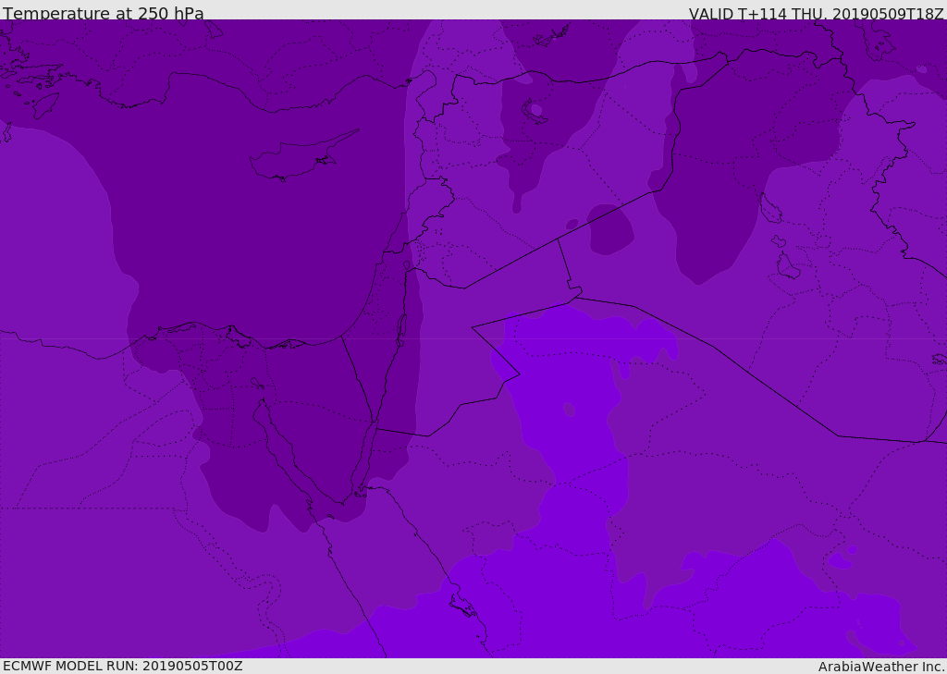The image size is (947, 674).
Task: Click the 'Temperature at 250 hPa' title
Action: pos(104,13)
